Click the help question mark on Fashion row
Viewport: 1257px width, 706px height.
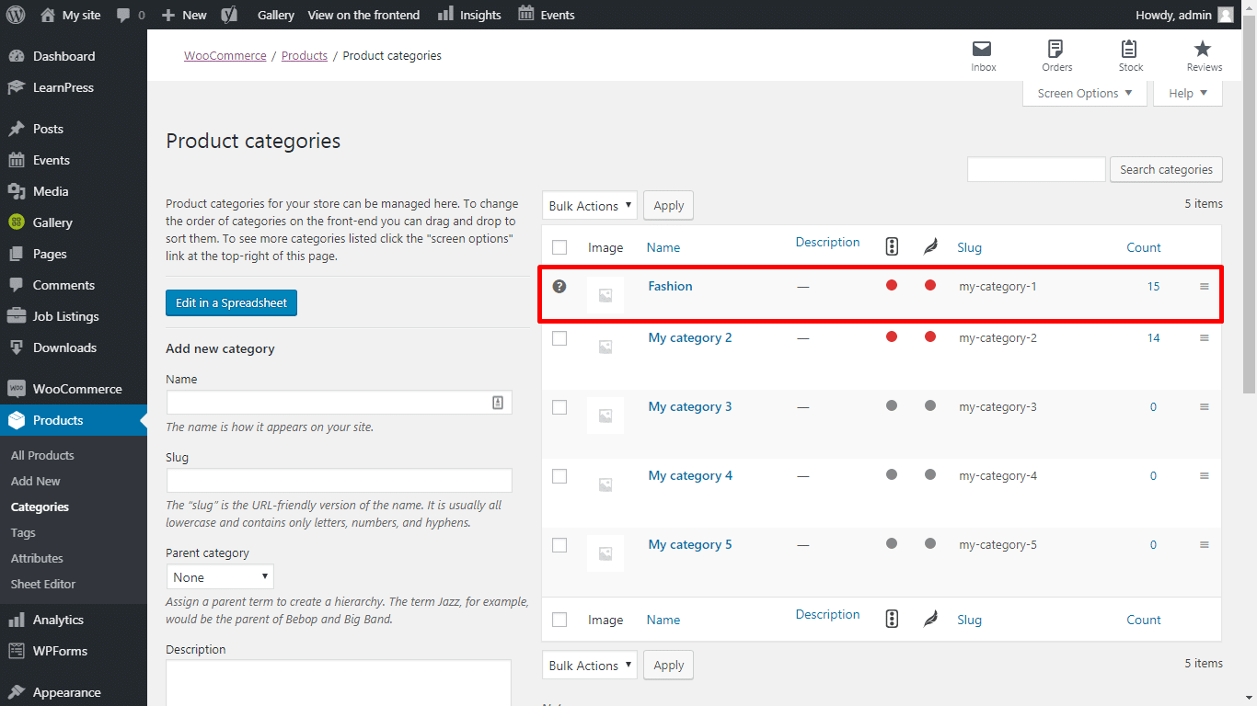[x=559, y=286]
